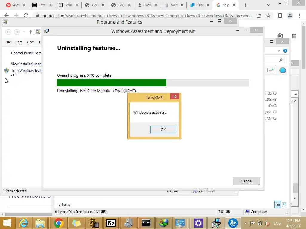Image resolution: width=306 pixels, height=229 pixels.
Task: Open Turn Windows features on or off
Action: pos(26,73)
